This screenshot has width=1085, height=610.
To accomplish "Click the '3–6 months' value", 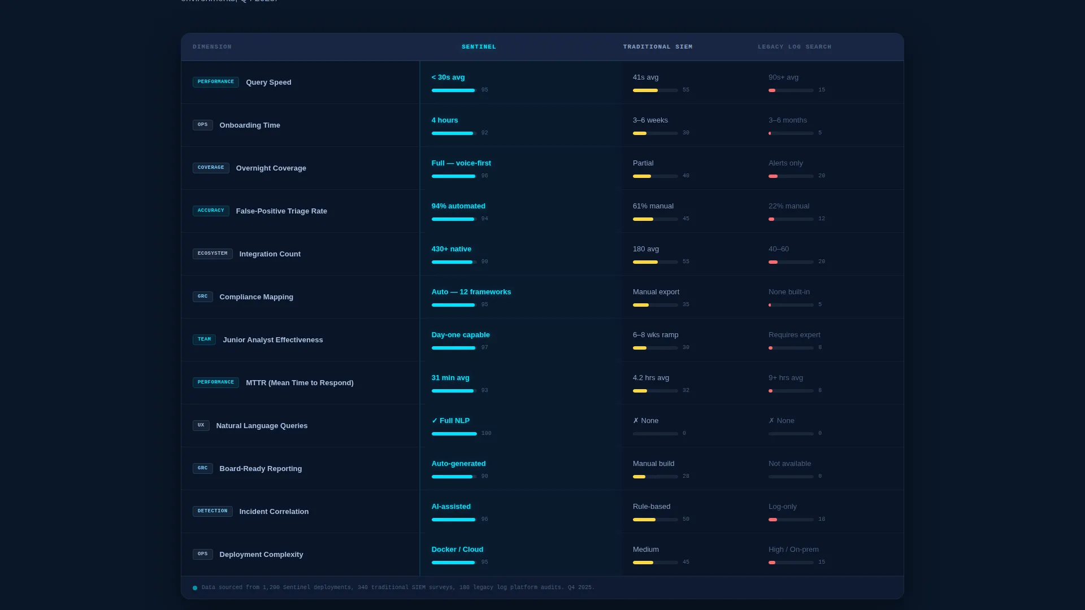I will pyautogui.click(x=788, y=120).
